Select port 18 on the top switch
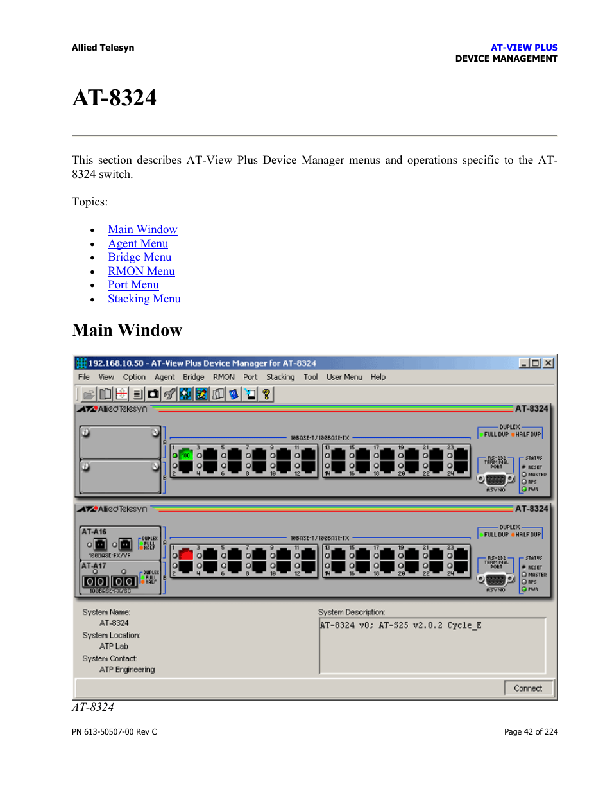612x793 pixels. point(387,466)
